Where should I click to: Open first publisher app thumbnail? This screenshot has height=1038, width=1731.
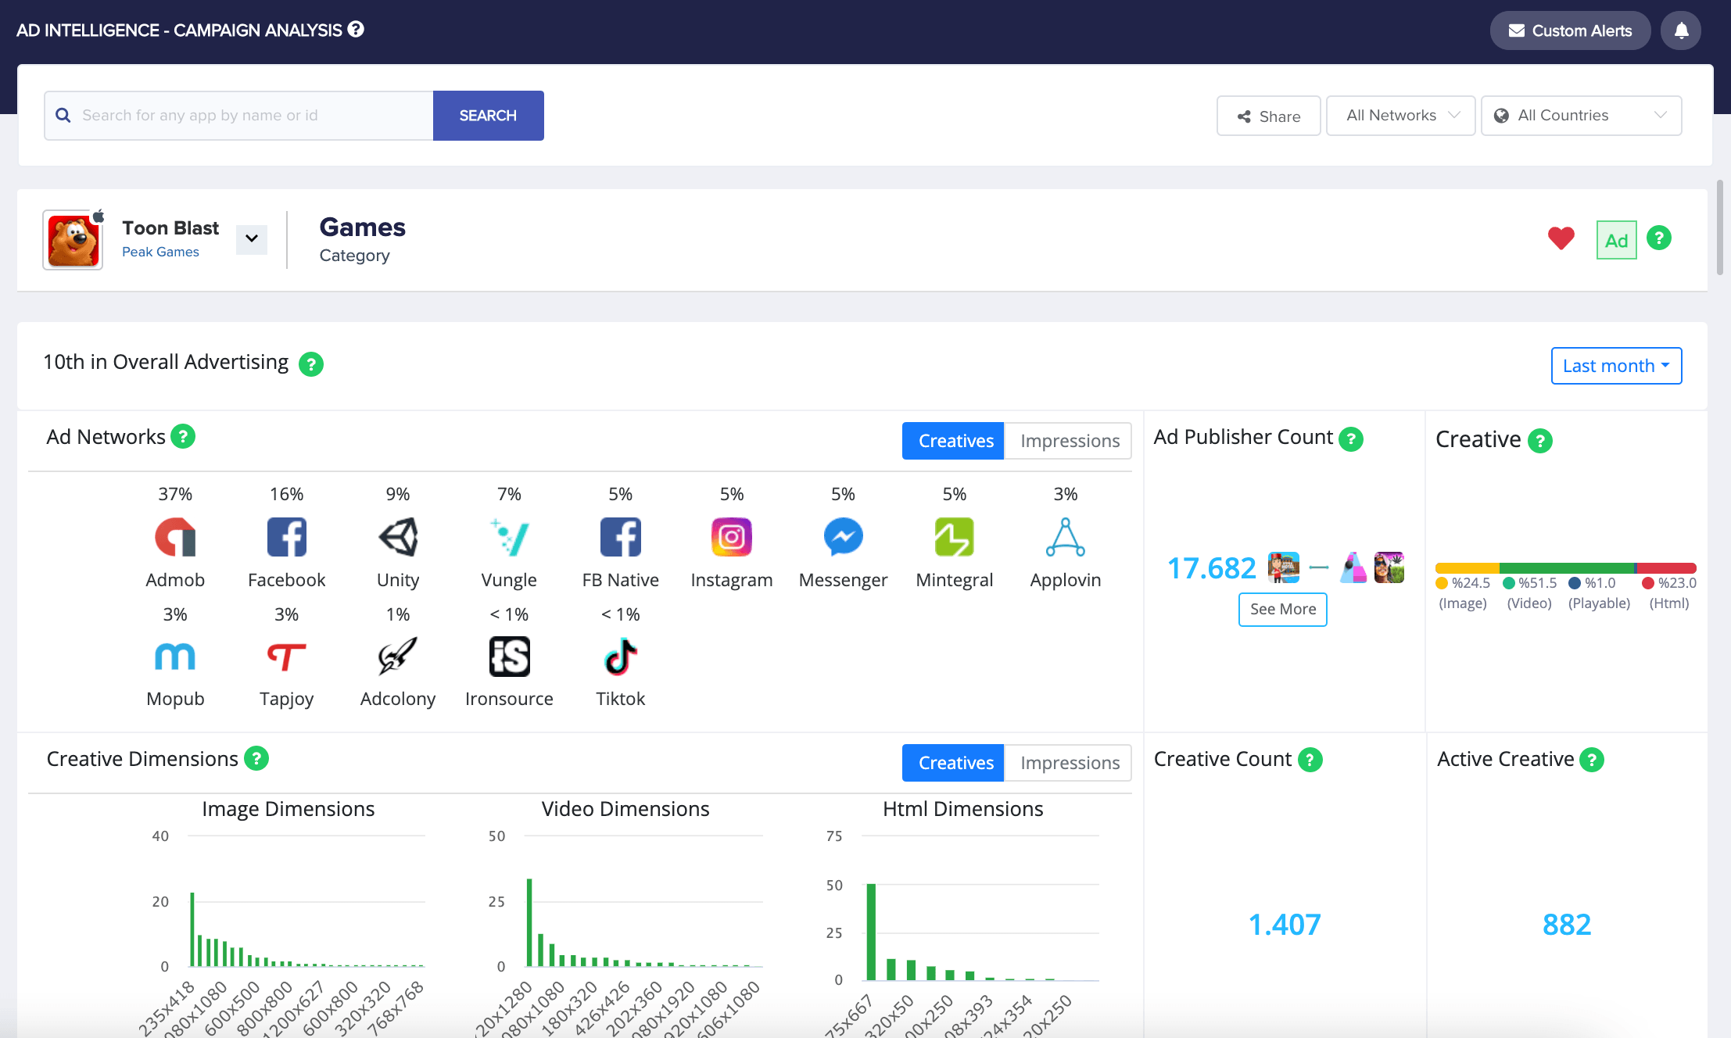[x=1284, y=568]
